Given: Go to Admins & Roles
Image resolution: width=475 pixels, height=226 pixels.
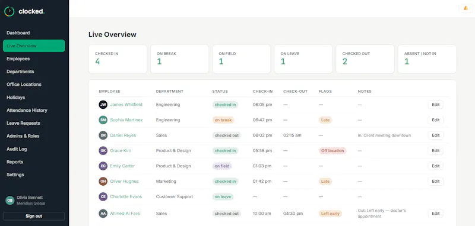Looking at the screenshot, I should (34, 136).
